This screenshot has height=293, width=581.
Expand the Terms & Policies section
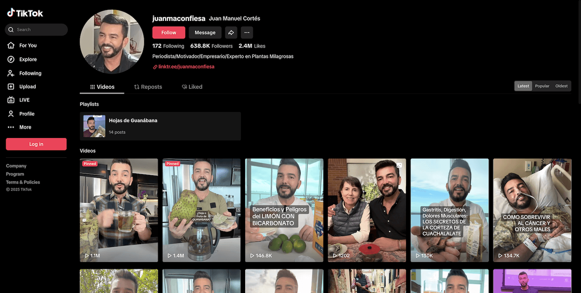click(23, 182)
